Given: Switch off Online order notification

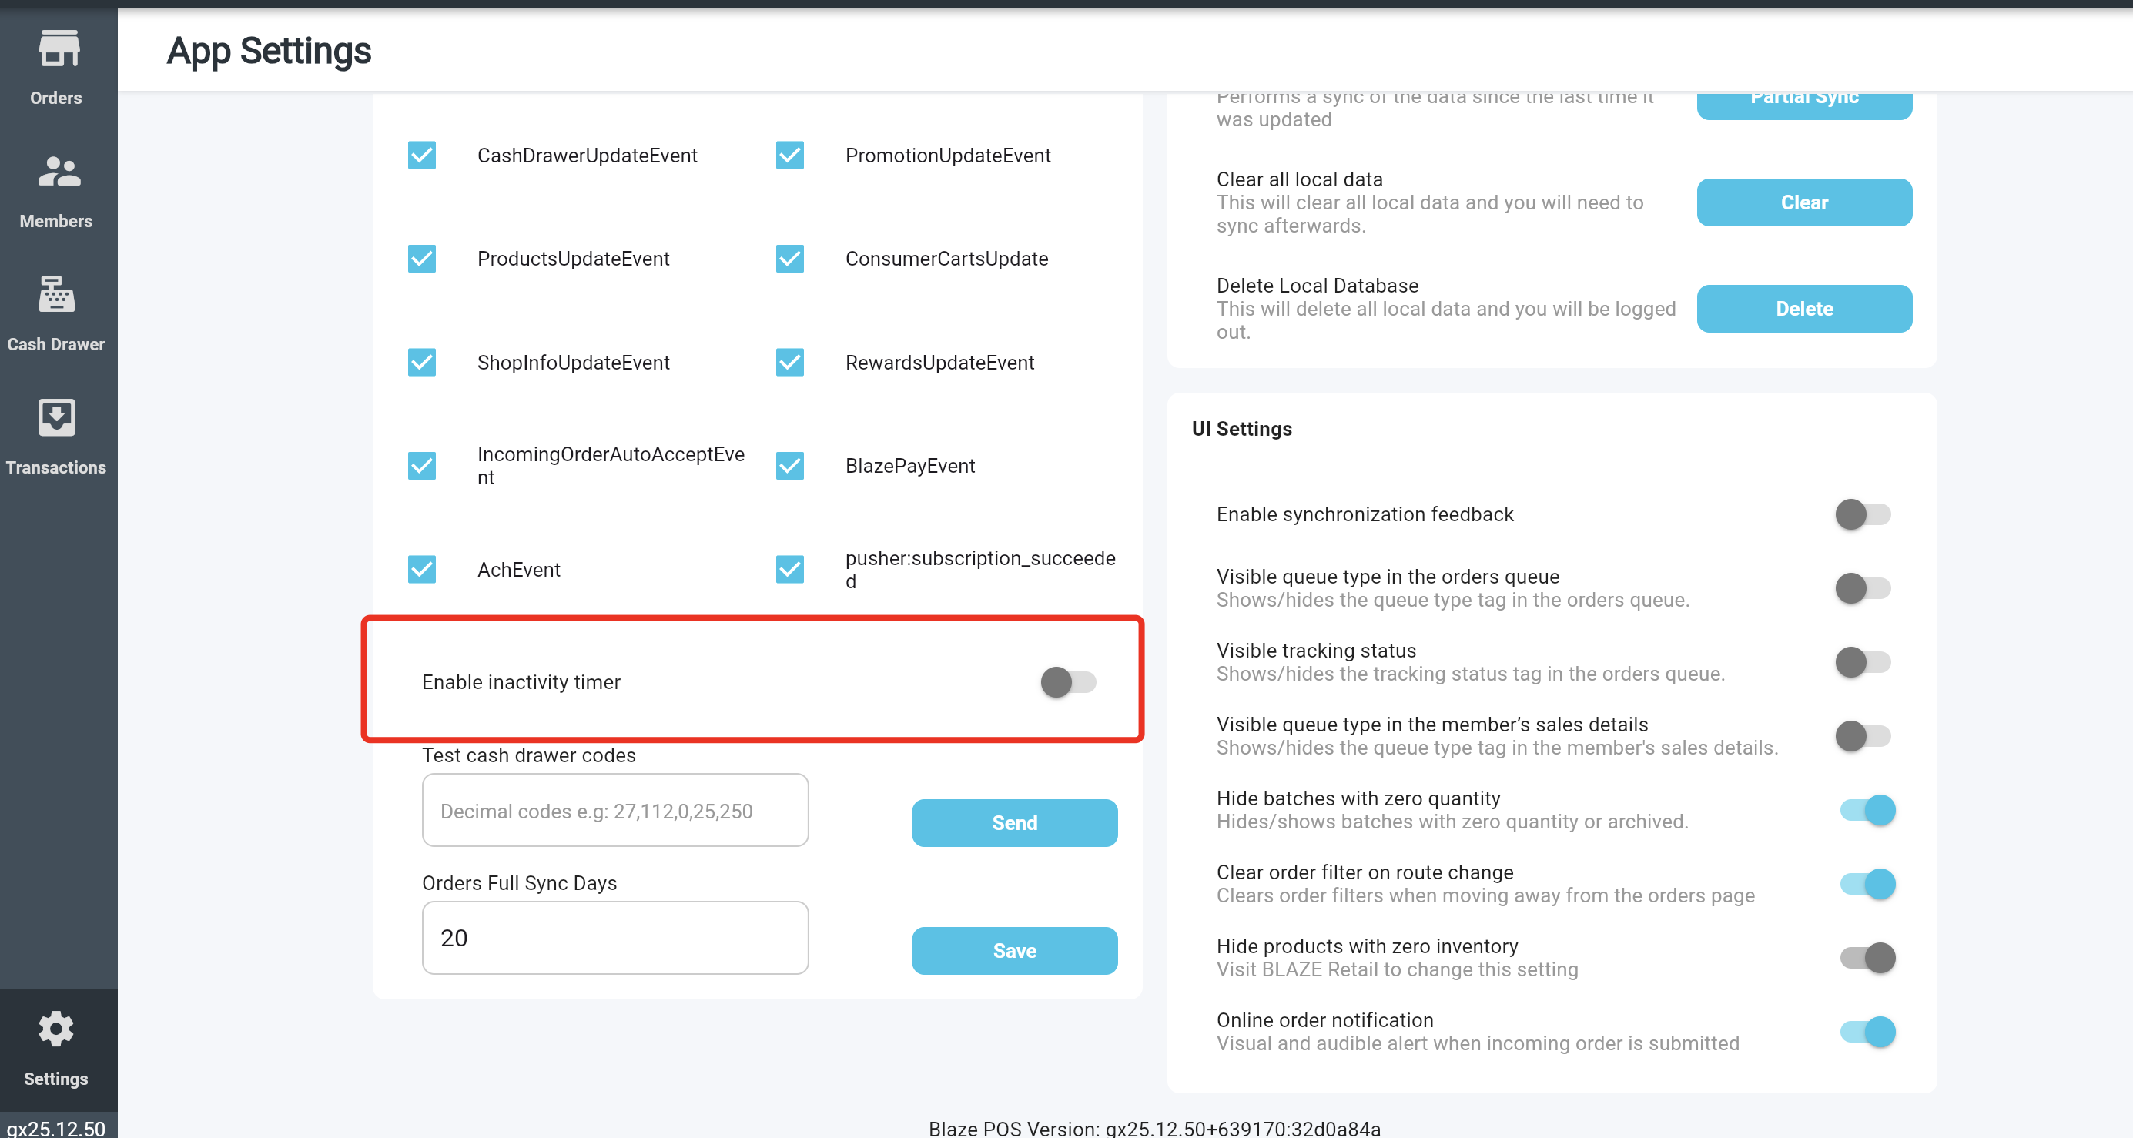Looking at the screenshot, I should [x=1867, y=1032].
